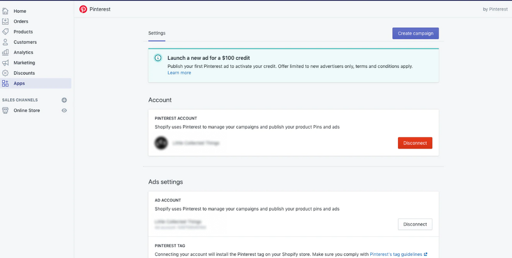512x258 pixels.
Task: Add a sales channel with plus icon
Action: click(x=64, y=100)
